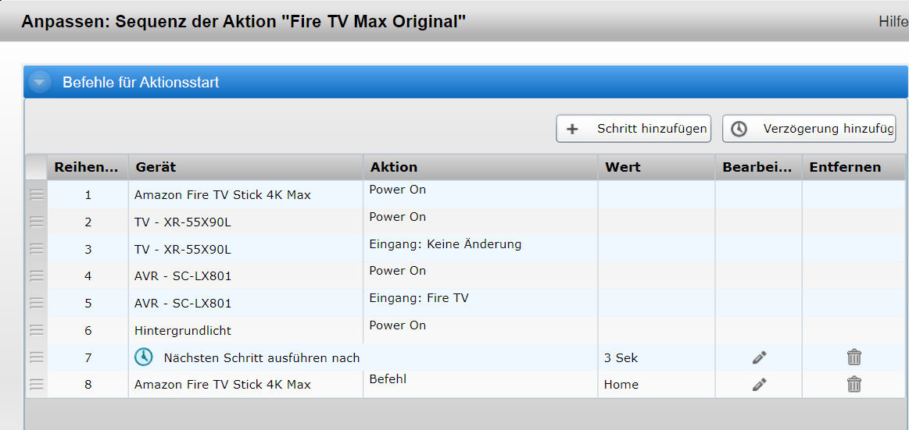Remove the Home command step
The image size is (909, 430).
(854, 384)
